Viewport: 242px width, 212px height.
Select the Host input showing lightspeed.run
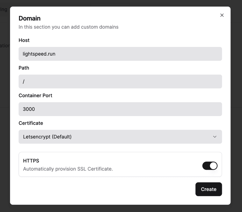[x=120, y=54]
